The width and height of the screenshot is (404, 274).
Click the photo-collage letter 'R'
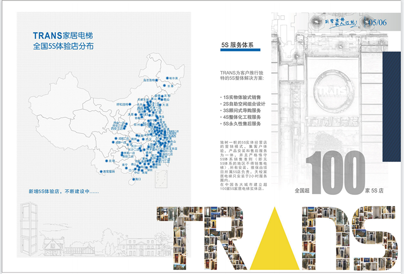point(225,238)
